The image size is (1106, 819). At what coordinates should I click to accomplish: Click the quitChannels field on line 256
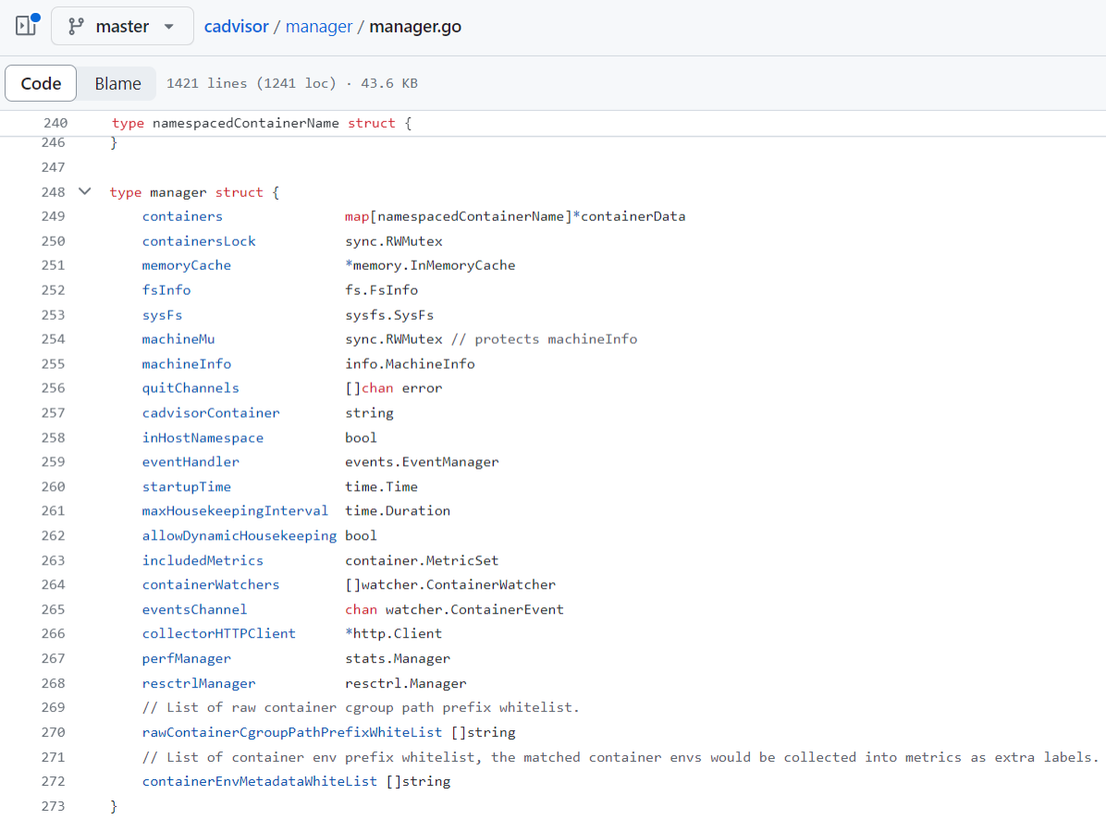click(190, 388)
